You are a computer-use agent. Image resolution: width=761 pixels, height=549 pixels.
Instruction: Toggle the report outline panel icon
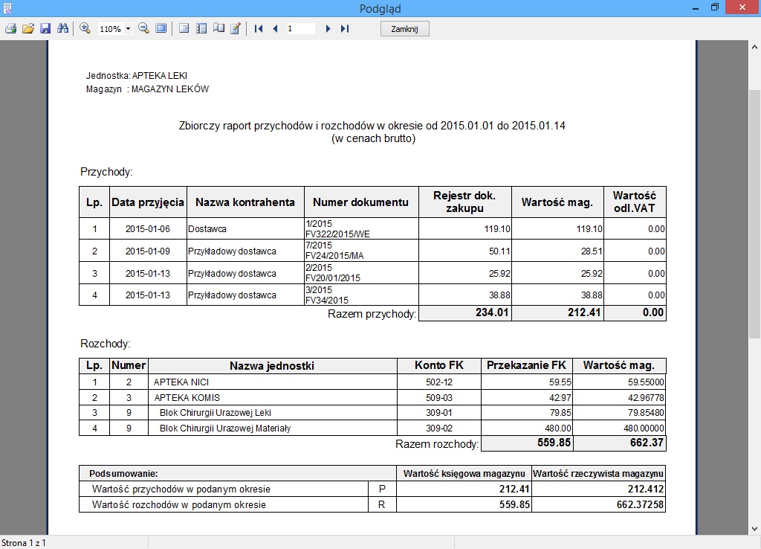[184, 29]
